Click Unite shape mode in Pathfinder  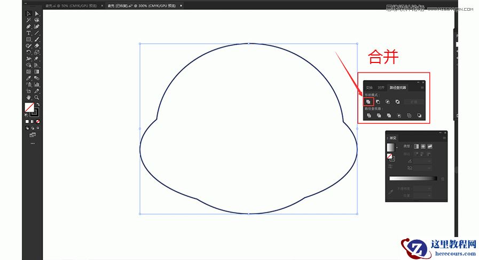pyautogui.click(x=368, y=102)
